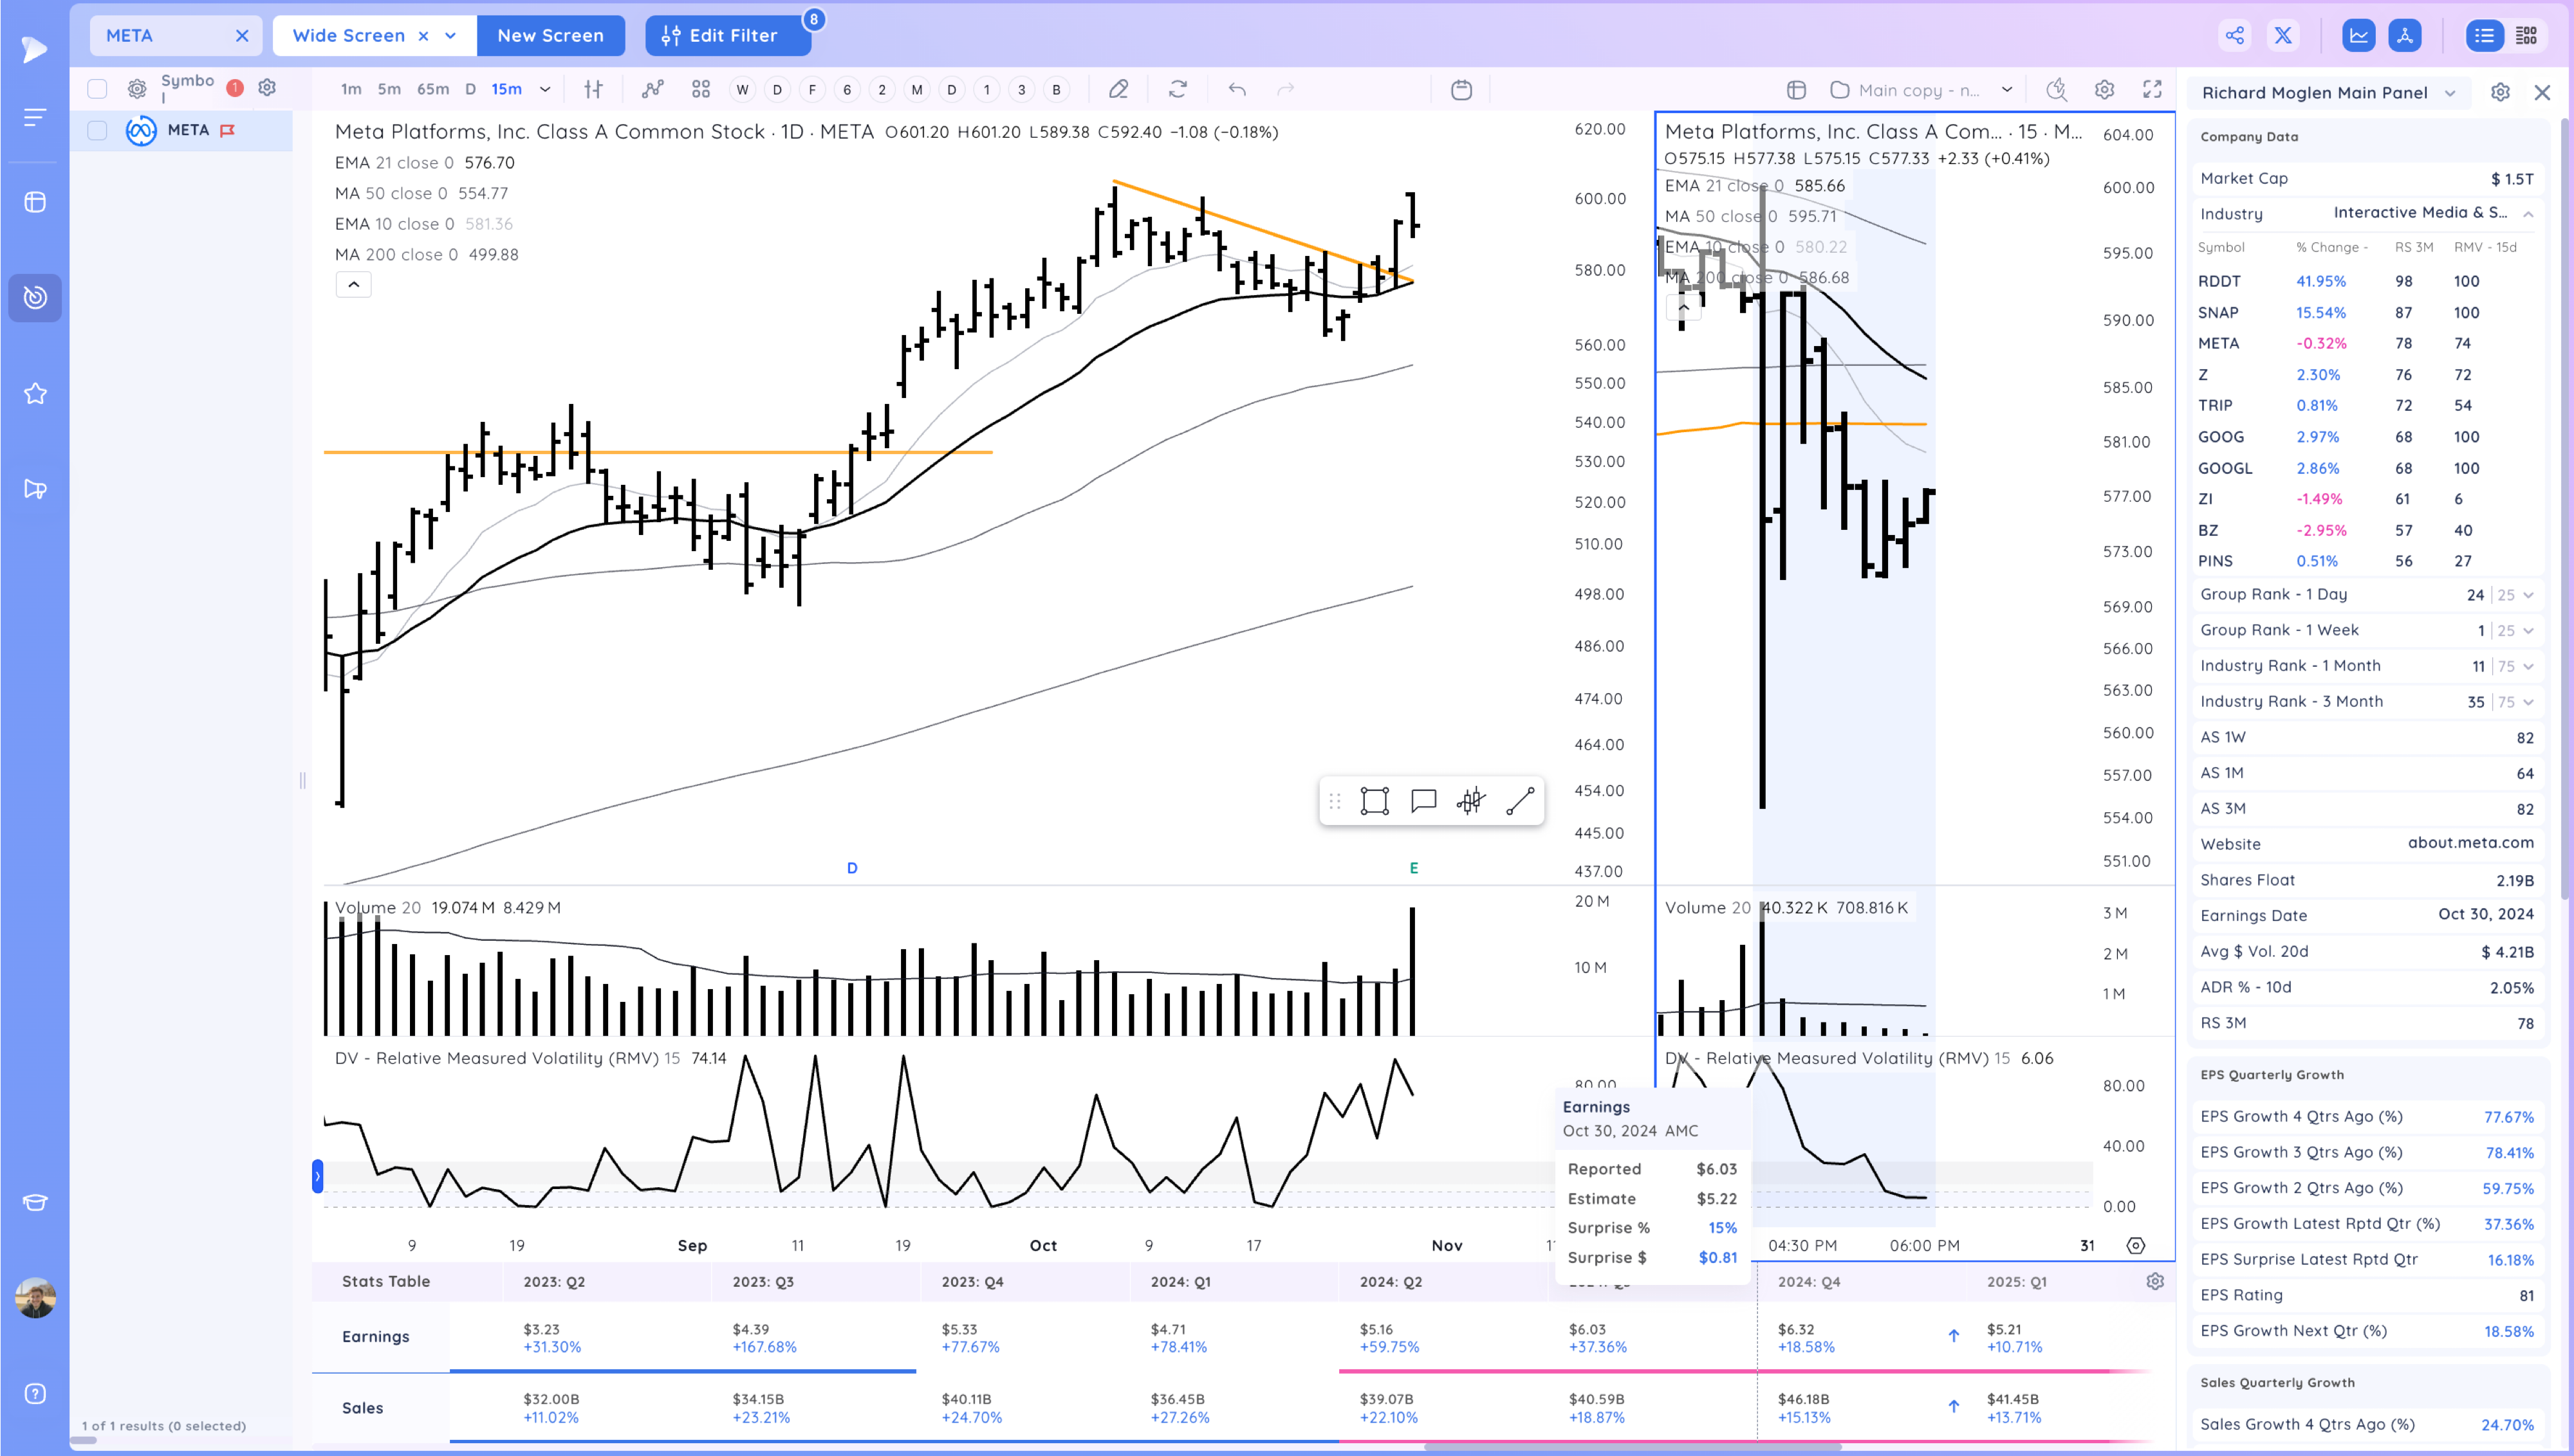
Task: Click the chart pencil draw icon
Action: tap(1118, 90)
